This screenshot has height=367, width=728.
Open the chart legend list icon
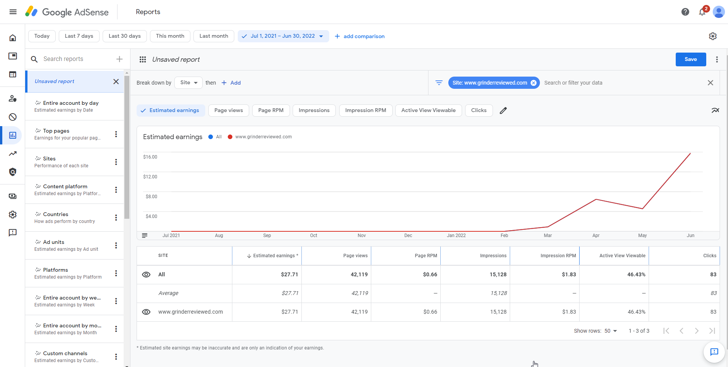coord(145,236)
